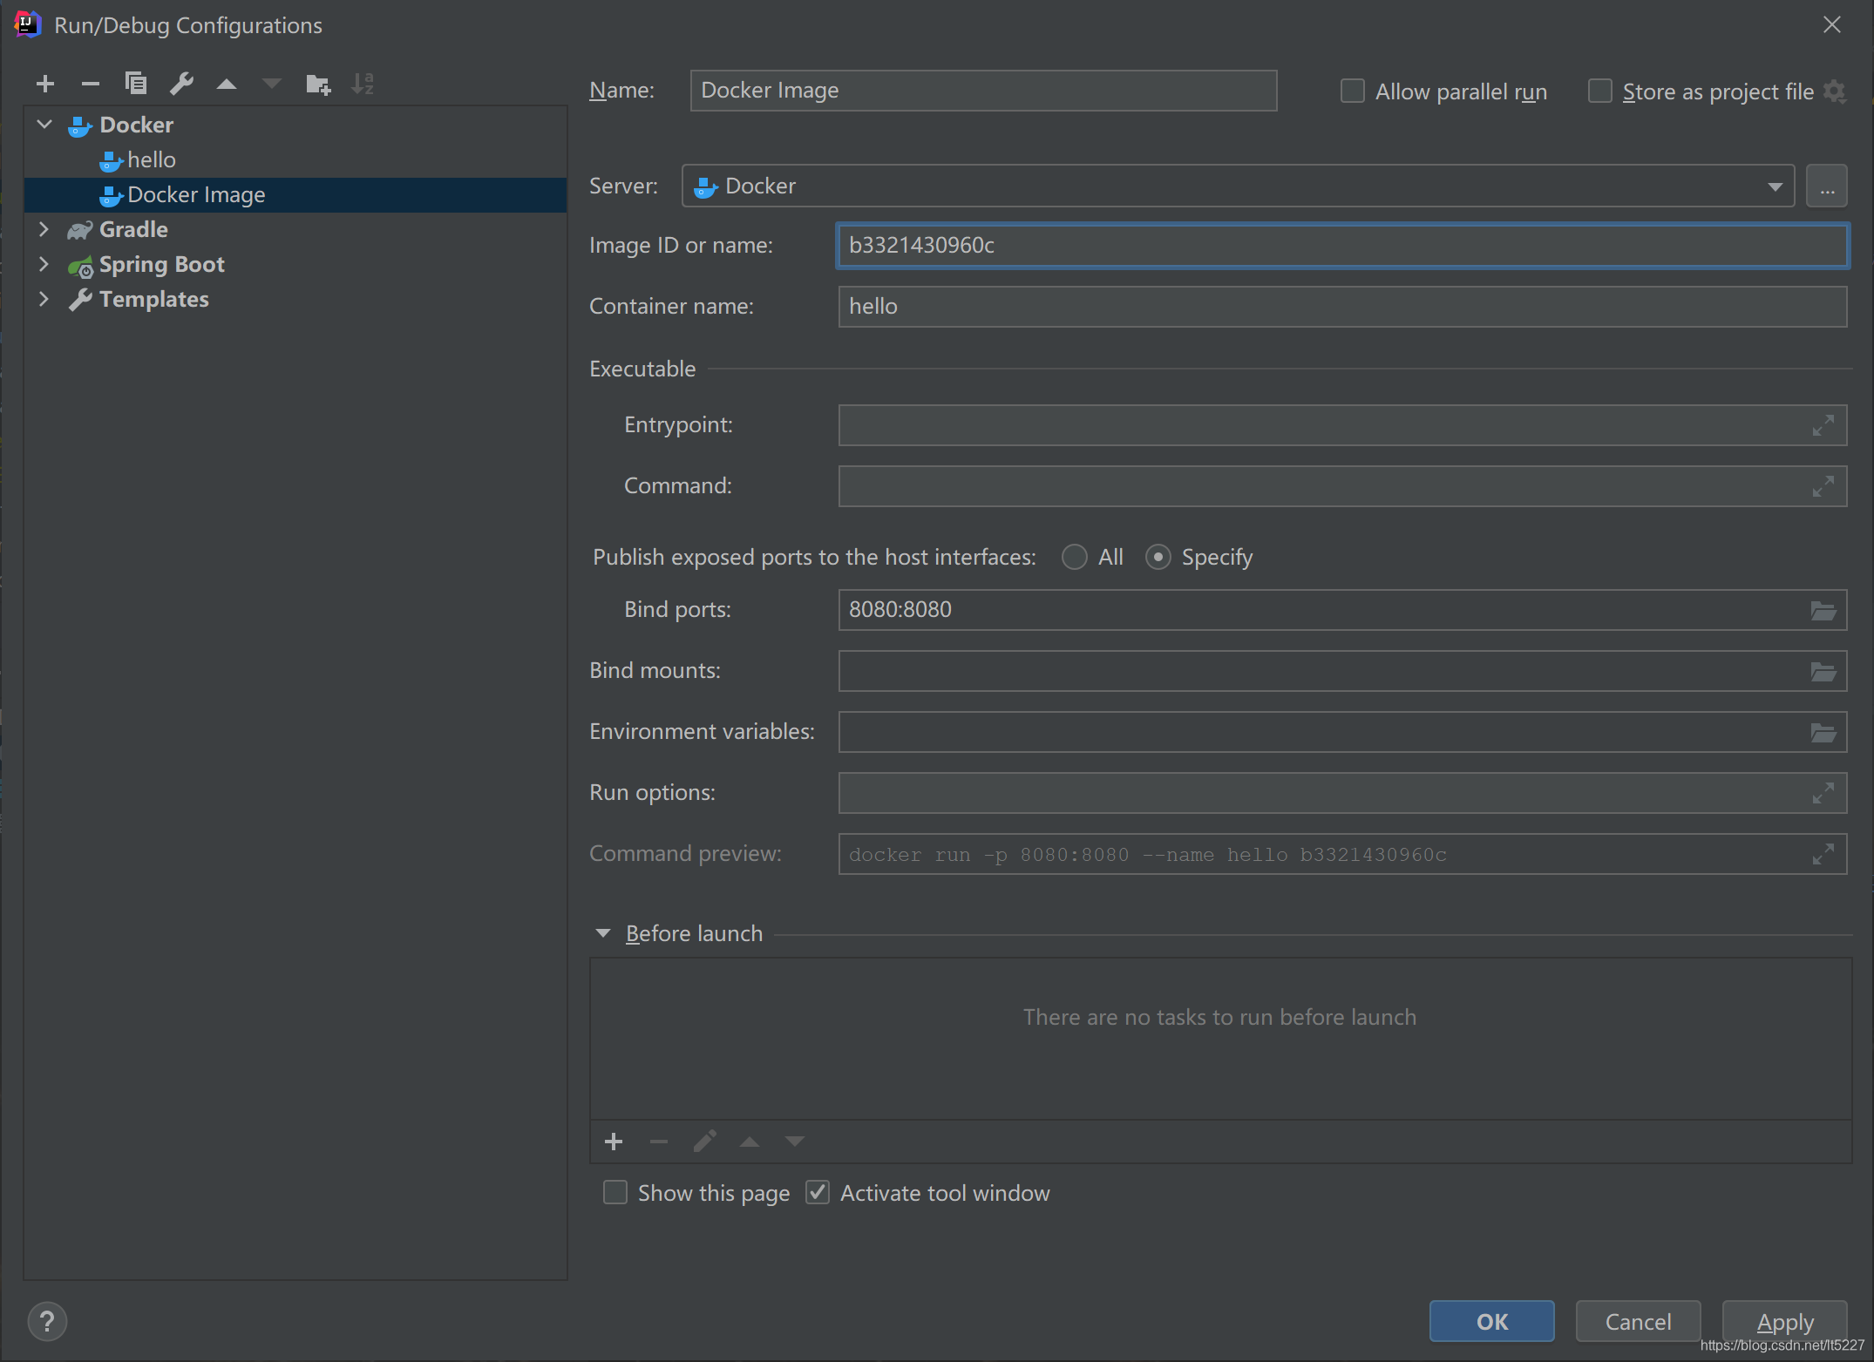Image resolution: width=1874 pixels, height=1362 pixels.
Task: Enable the 'Allow parallel run' checkbox
Action: click(x=1350, y=89)
